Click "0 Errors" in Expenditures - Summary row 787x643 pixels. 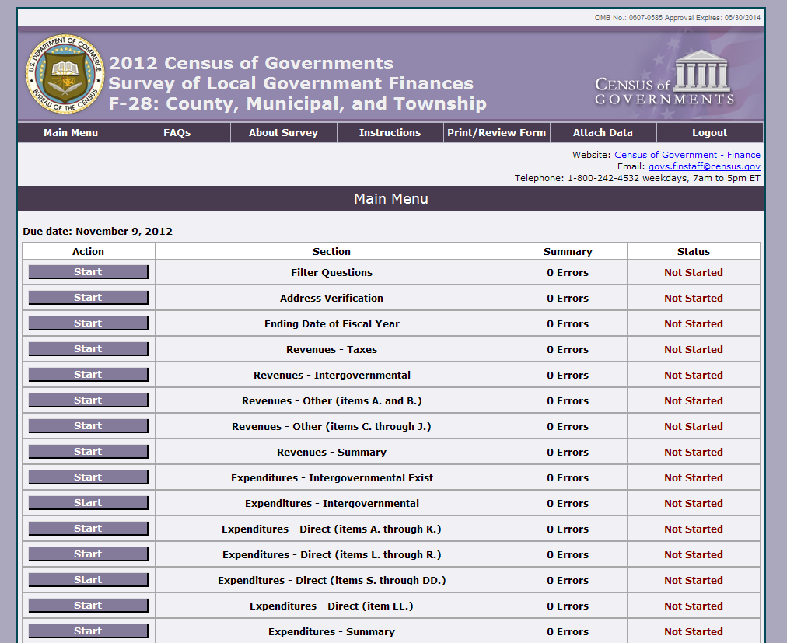coord(568,631)
